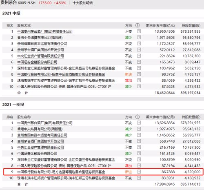The image size is (204, 190).
Task: Open 中央汇金资产管理 link in 一季报 table
Action: pyautogui.click(x=40, y=148)
